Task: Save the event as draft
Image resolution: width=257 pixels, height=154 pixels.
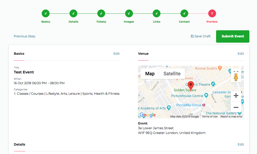Action: pyautogui.click(x=201, y=36)
